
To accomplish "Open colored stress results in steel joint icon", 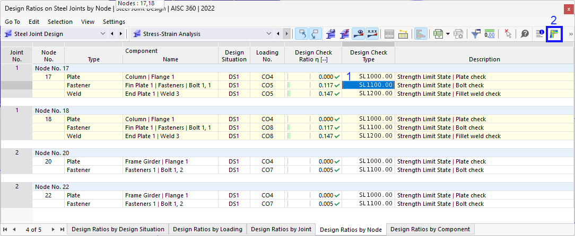I will pos(554,34).
